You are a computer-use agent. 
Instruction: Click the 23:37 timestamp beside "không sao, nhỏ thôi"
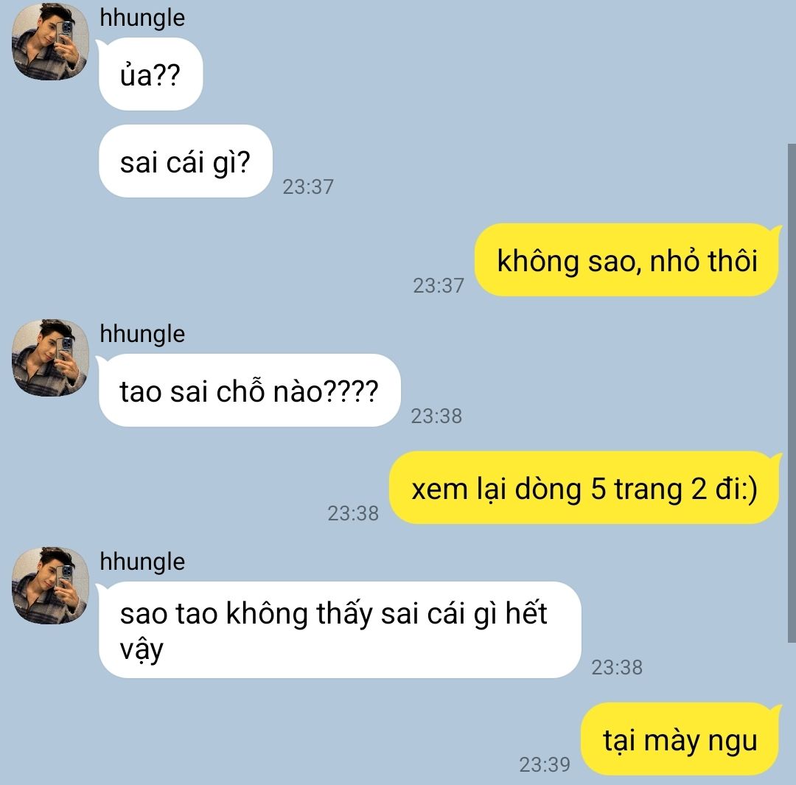438,285
